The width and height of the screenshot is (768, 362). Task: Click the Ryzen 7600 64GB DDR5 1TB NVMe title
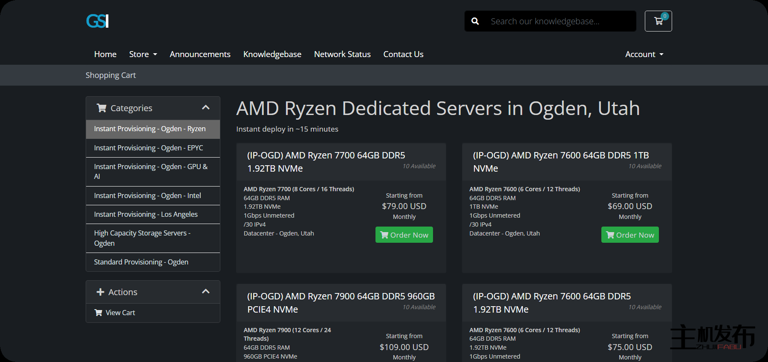[x=561, y=162]
